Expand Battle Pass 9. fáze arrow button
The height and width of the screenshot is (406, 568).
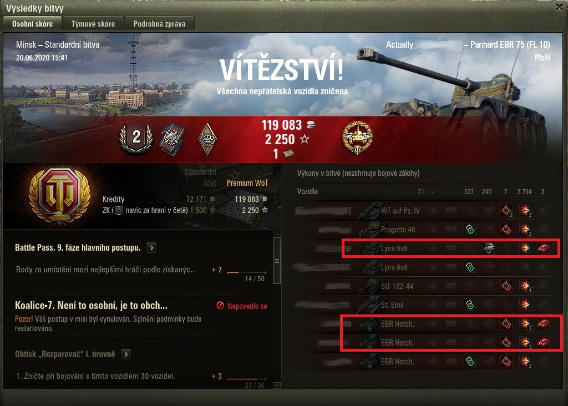pyautogui.click(x=151, y=248)
